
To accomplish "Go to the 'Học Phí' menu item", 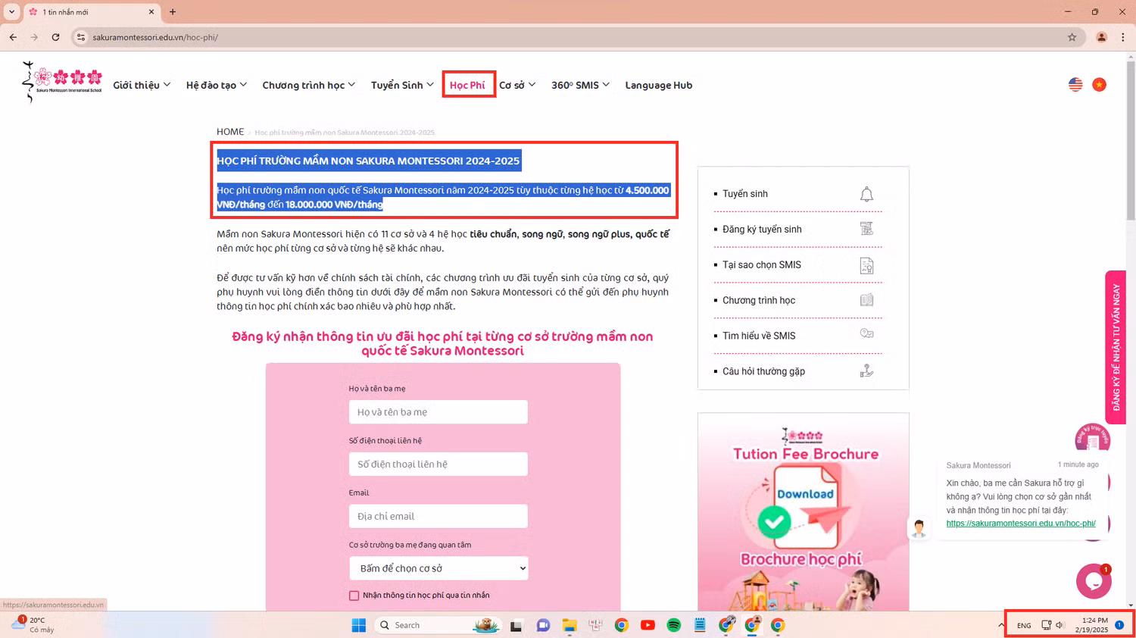I will (x=467, y=85).
